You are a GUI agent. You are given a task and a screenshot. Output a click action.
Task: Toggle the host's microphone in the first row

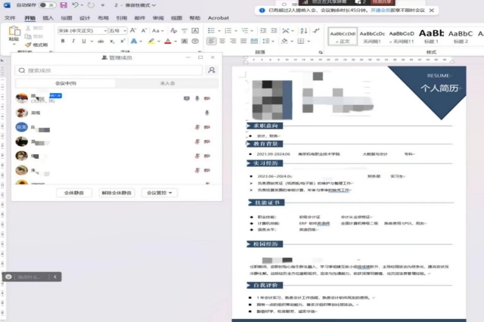coord(197,98)
